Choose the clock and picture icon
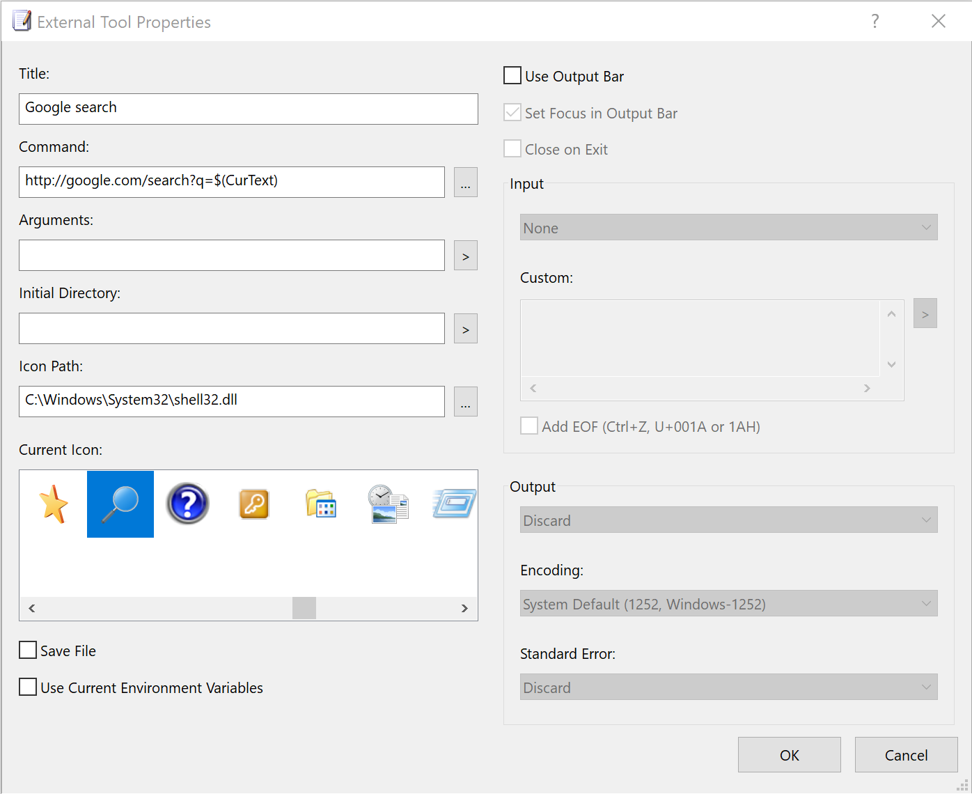Screen dimensions: 972x794 click(x=388, y=504)
